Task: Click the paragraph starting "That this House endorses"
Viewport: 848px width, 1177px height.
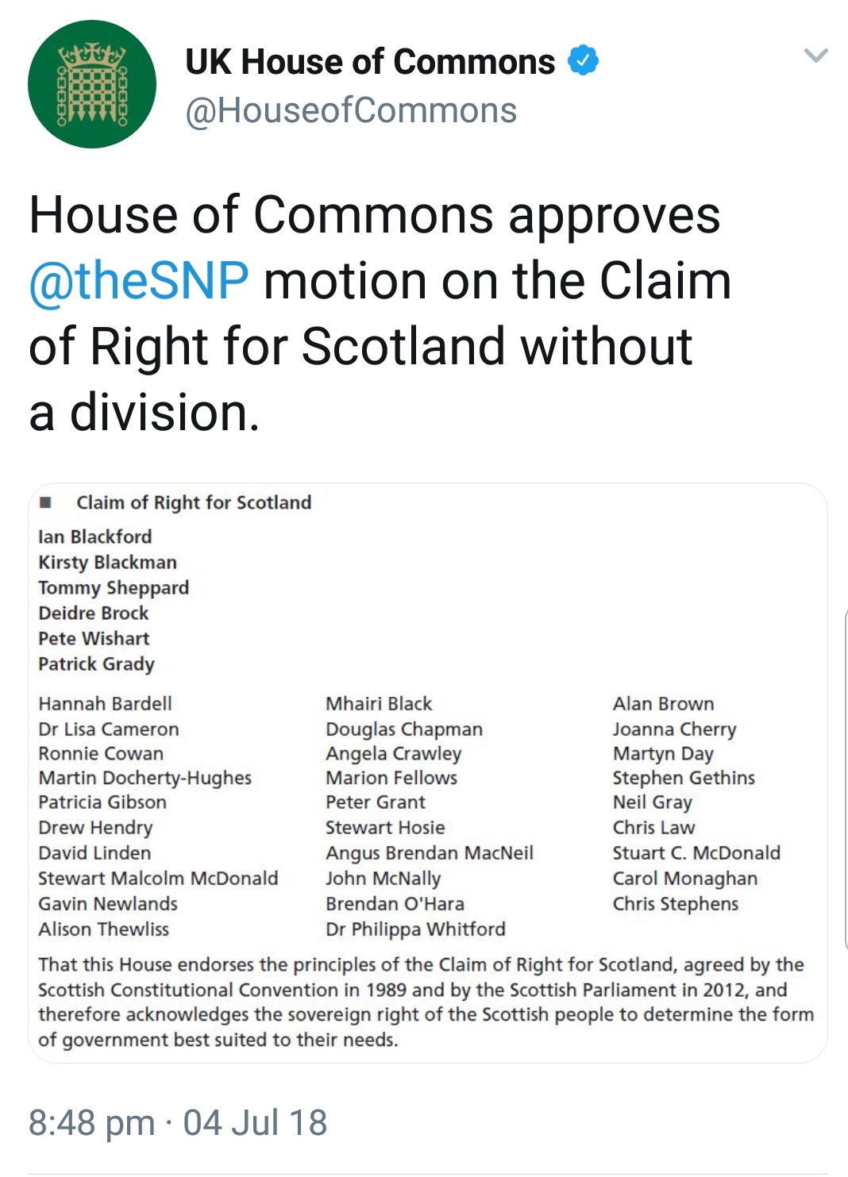Action: pyautogui.click(x=426, y=1002)
